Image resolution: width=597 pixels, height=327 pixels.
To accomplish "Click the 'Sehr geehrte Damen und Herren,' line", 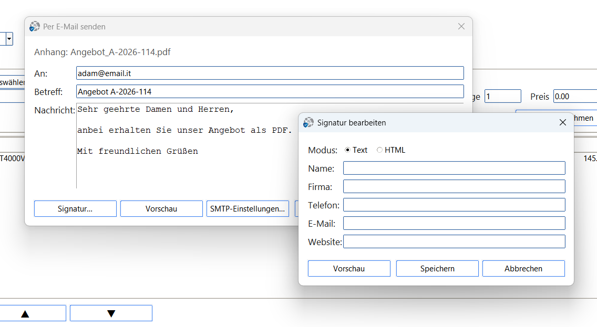I will [156, 110].
